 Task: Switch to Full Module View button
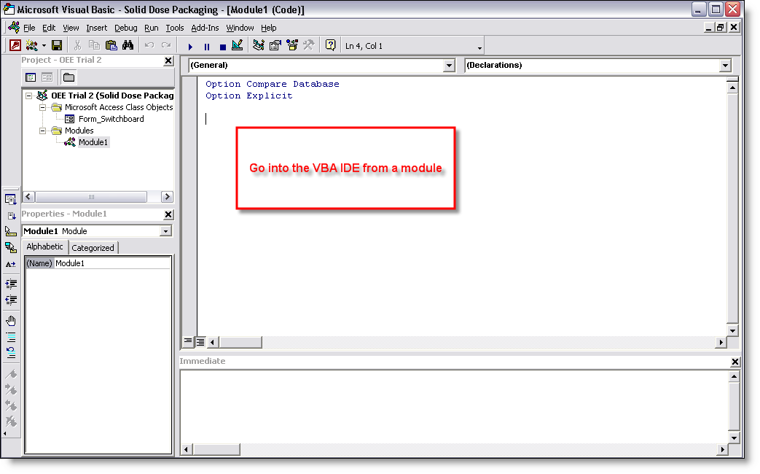(200, 341)
